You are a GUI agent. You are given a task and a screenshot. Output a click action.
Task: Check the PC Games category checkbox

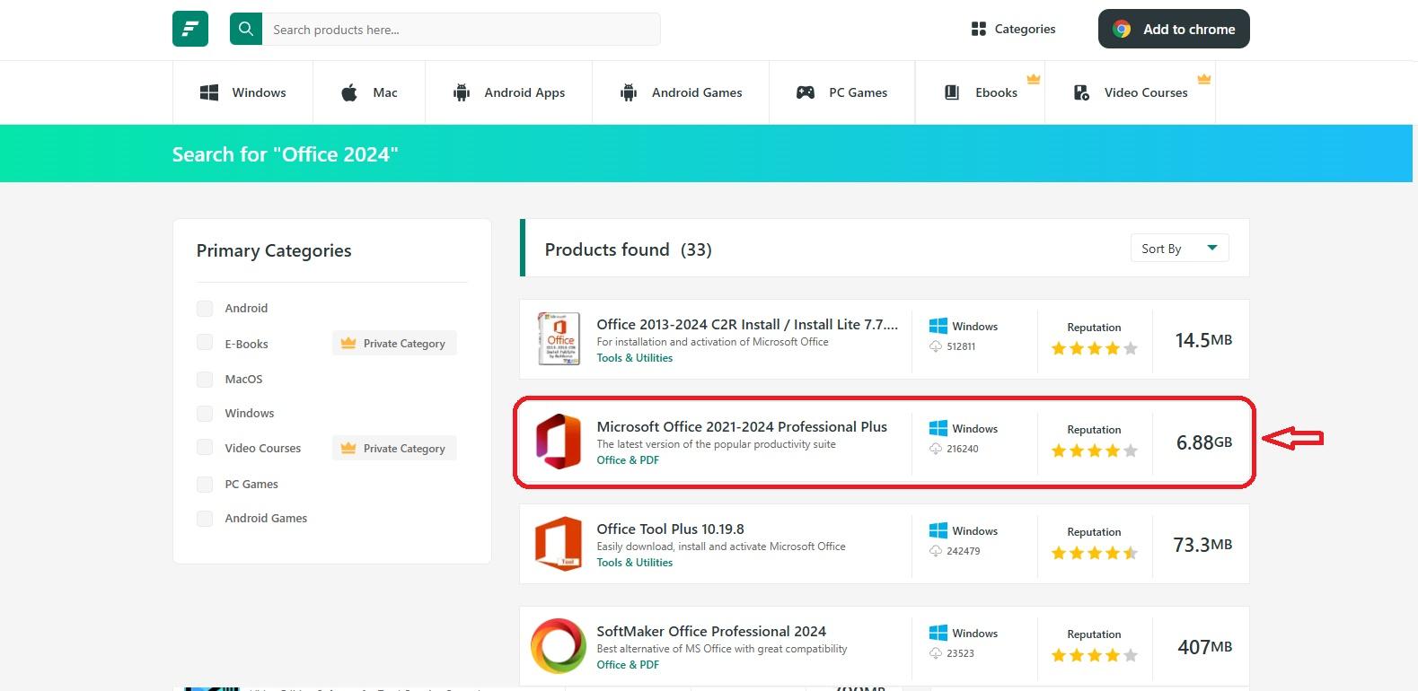(x=205, y=484)
